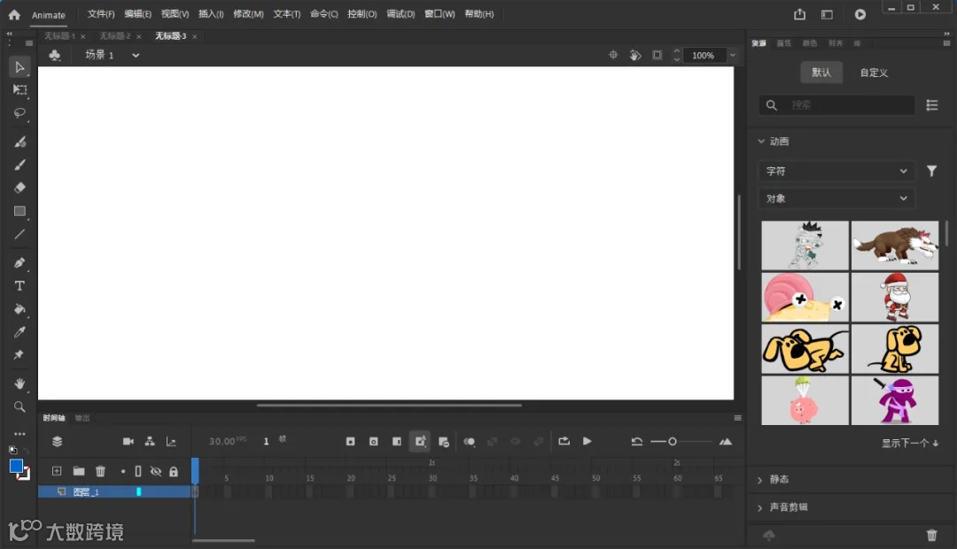Toggle show all layers as outlines
The width and height of the screenshot is (957, 549).
coord(138,472)
